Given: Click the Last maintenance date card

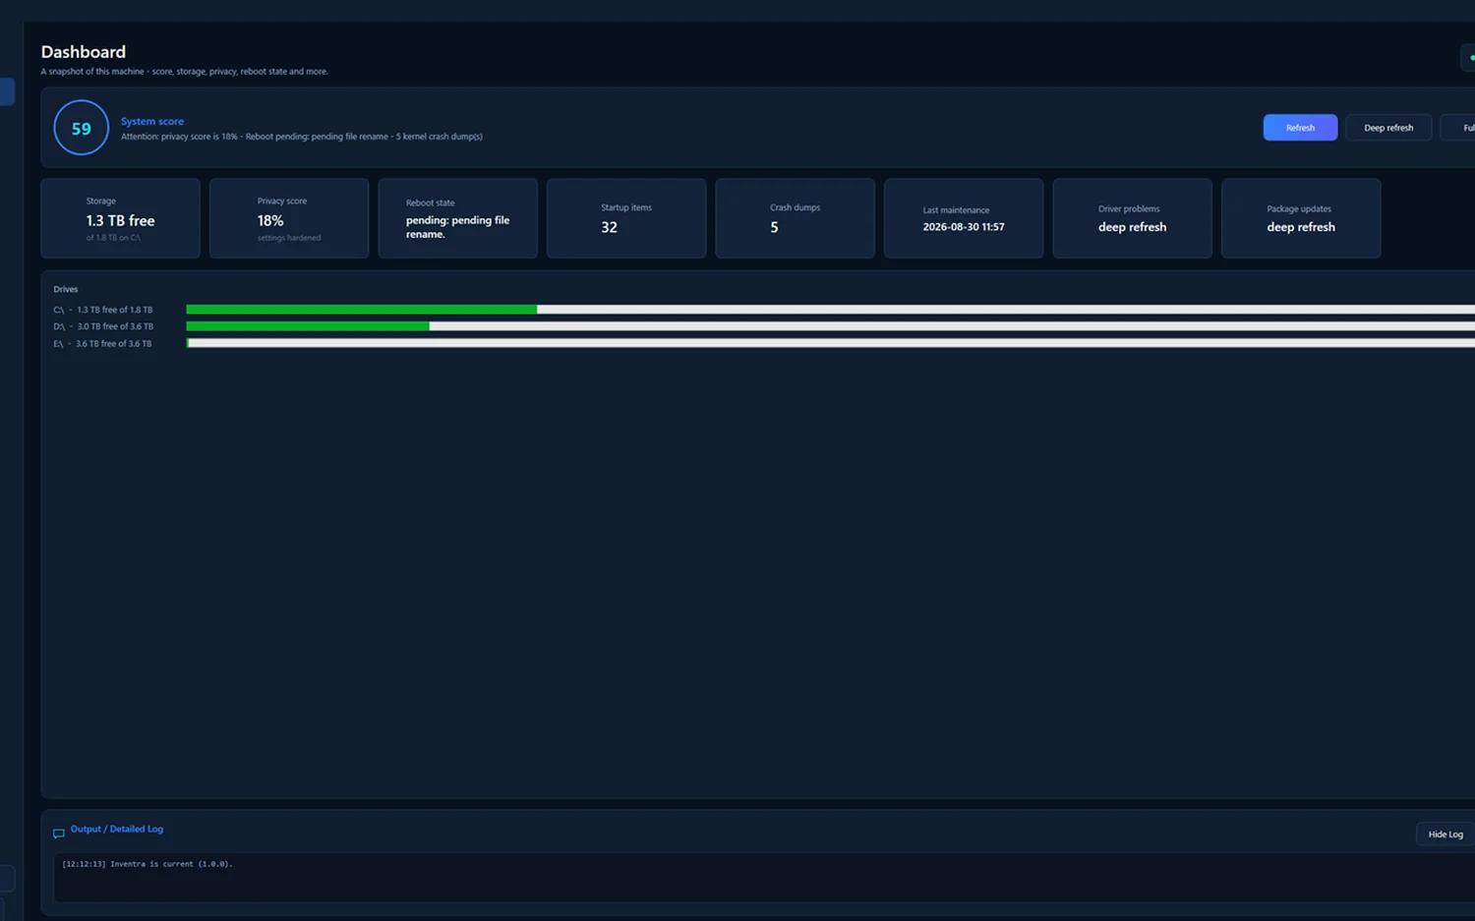Looking at the screenshot, I should 964,218.
